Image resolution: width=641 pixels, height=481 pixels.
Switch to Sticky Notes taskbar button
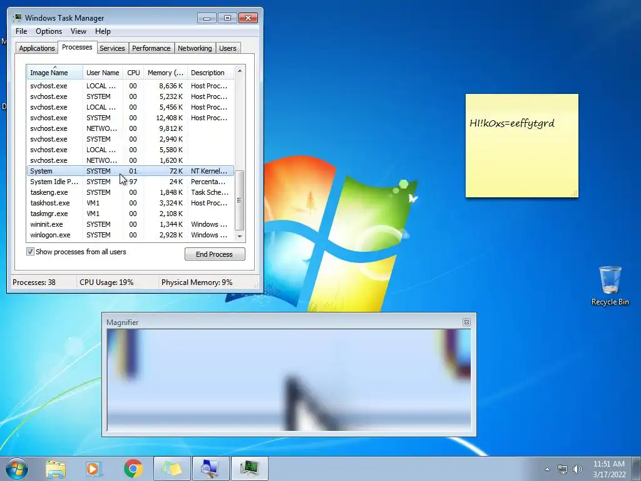[x=172, y=468]
